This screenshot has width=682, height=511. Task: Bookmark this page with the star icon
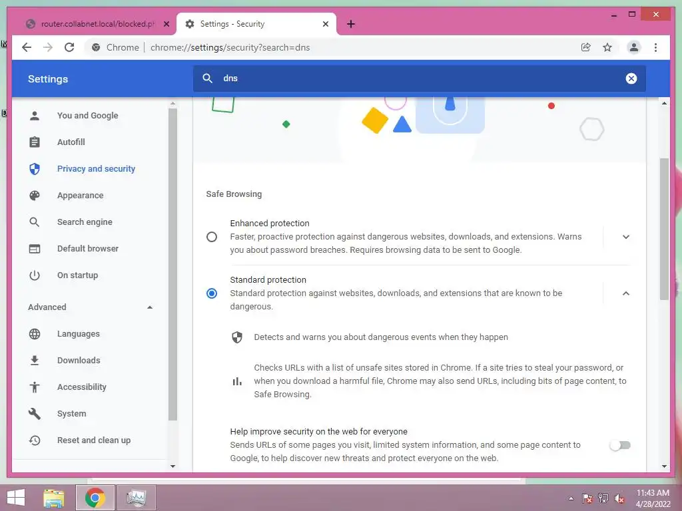(x=607, y=47)
